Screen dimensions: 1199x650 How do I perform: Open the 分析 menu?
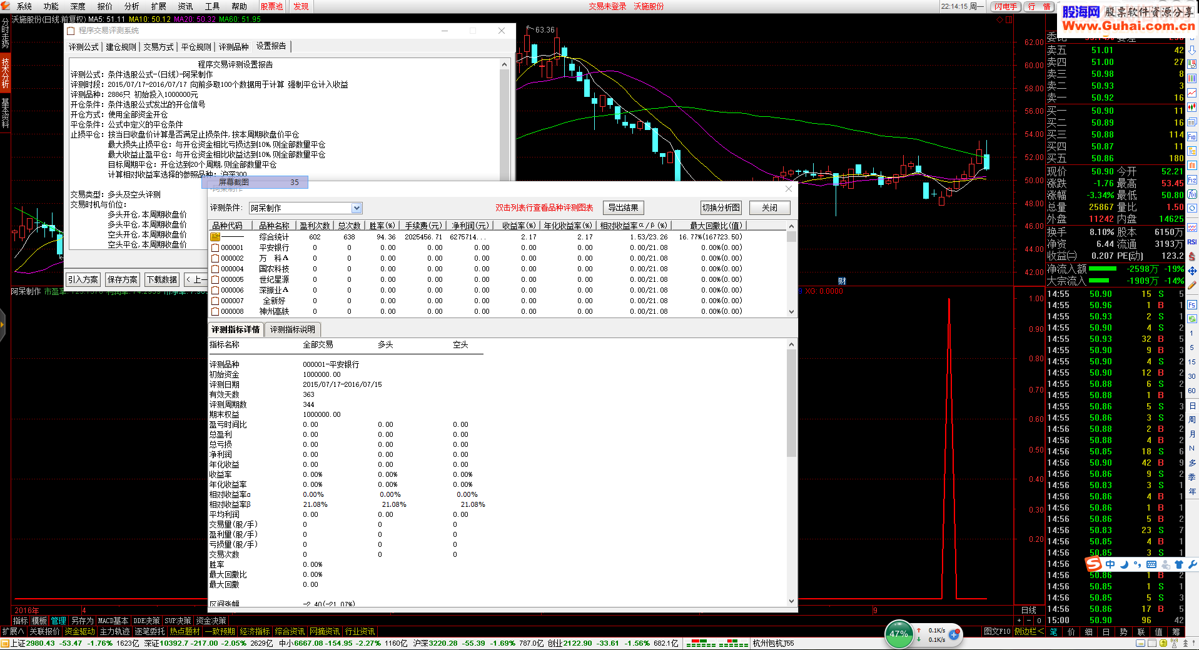(x=132, y=6)
